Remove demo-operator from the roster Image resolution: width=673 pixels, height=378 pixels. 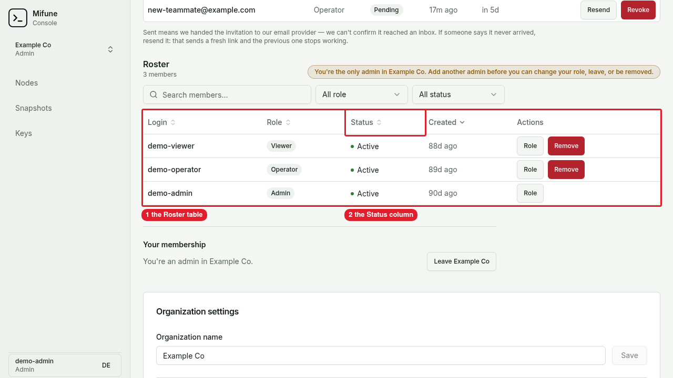[x=566, y=170]
